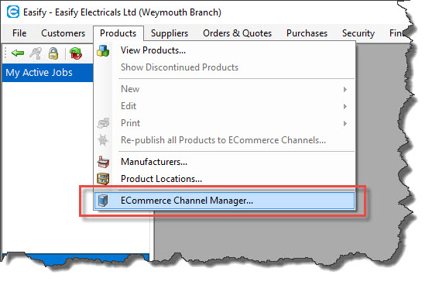Viewport: 432px width, 285px height.
Task: Click the green back arrow toolbar icon
Action: click(18, 53)
